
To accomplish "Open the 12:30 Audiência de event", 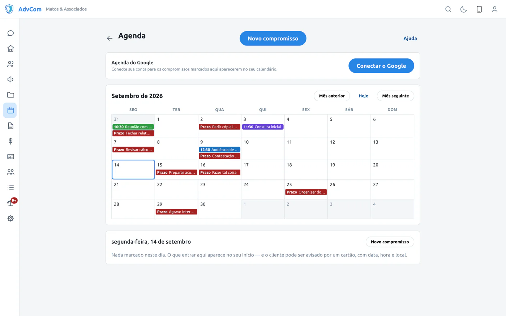I will point(220,150).
